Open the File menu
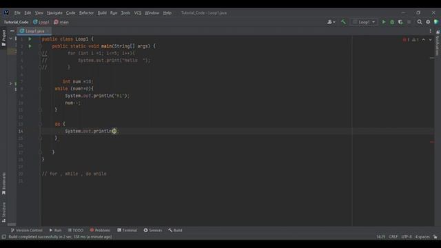Screen dimensions: 441x248 click(x=17, y=13)
